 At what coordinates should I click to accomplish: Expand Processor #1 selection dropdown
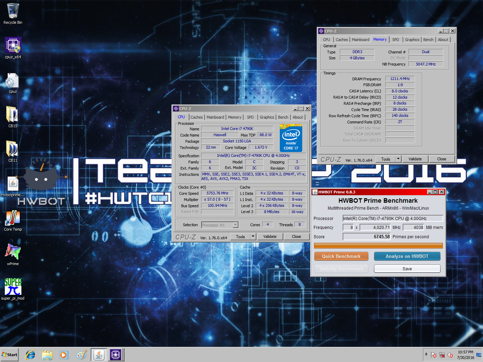pyautogui.click(x=236, y=225)
